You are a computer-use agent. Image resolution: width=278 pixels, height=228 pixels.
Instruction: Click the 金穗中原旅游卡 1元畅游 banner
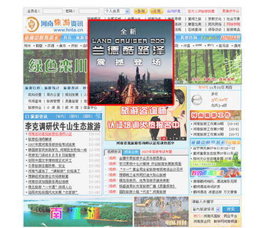click(x=216, y=142)
